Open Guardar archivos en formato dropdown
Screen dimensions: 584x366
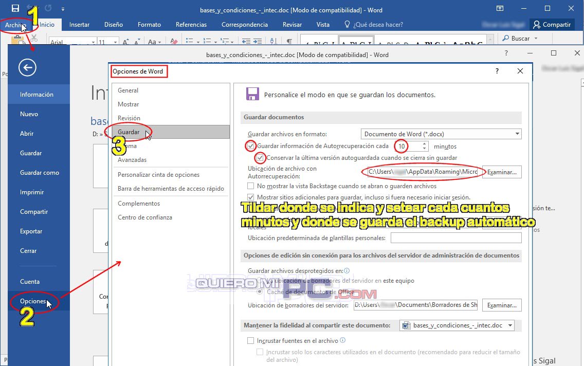(x=441, y=134)
